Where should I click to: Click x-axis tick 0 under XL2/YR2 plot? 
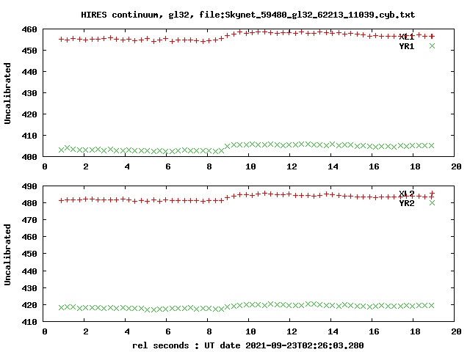[x=45, y=331]
